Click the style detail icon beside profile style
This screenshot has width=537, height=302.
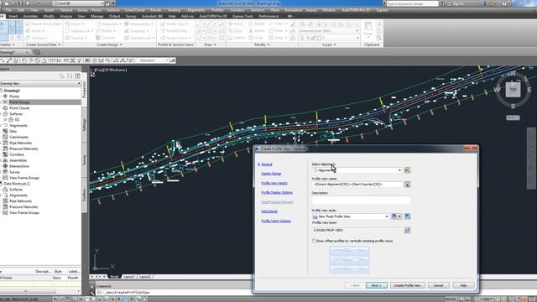[407, 216]
